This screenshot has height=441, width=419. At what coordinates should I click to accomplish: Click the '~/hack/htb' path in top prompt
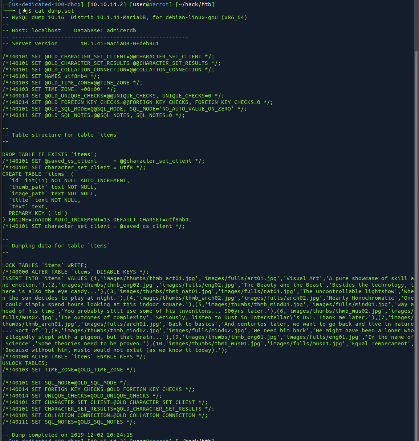click(x=195, y=4)
